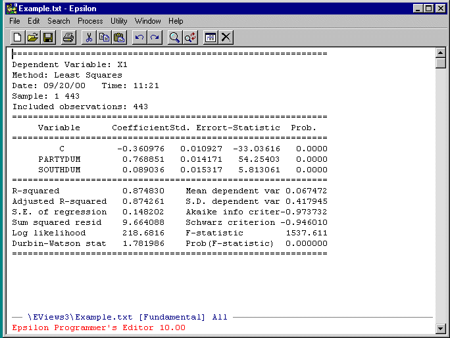The width and height of the screenshot is (450, 338).
Task: Paste from clipboard using the toolbar icon
Action: [x=119, y=37]
